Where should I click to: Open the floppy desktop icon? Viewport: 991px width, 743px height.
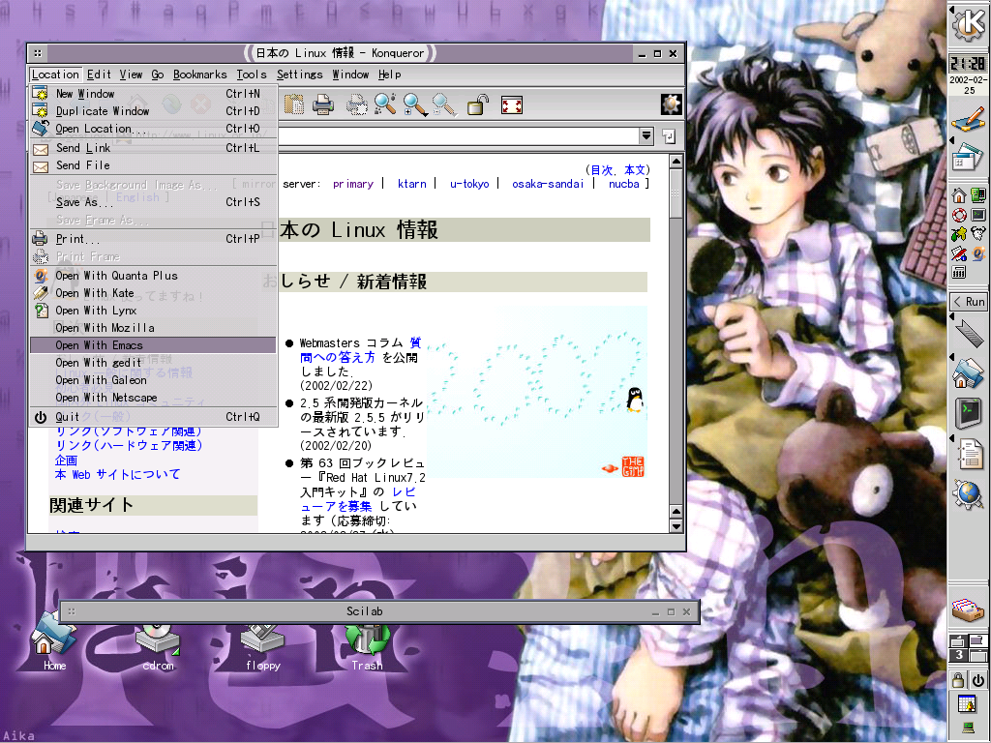(263, 644)
